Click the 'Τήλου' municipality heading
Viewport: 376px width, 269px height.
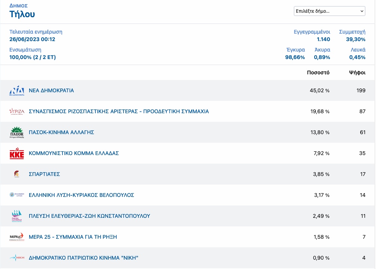pyautogui.click(x=22, y=14)
